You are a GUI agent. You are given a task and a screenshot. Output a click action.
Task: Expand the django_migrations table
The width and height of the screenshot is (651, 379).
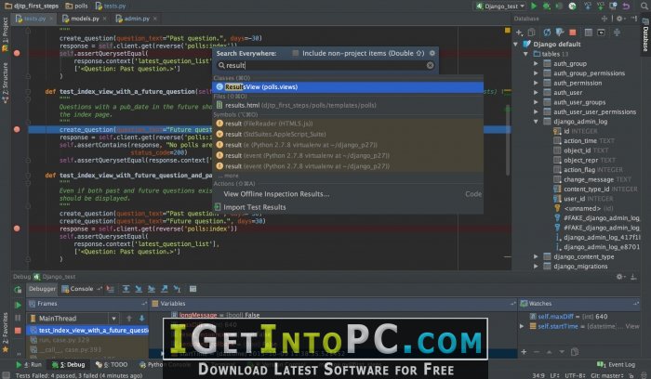pyautogui.click(x=536, y=267)
